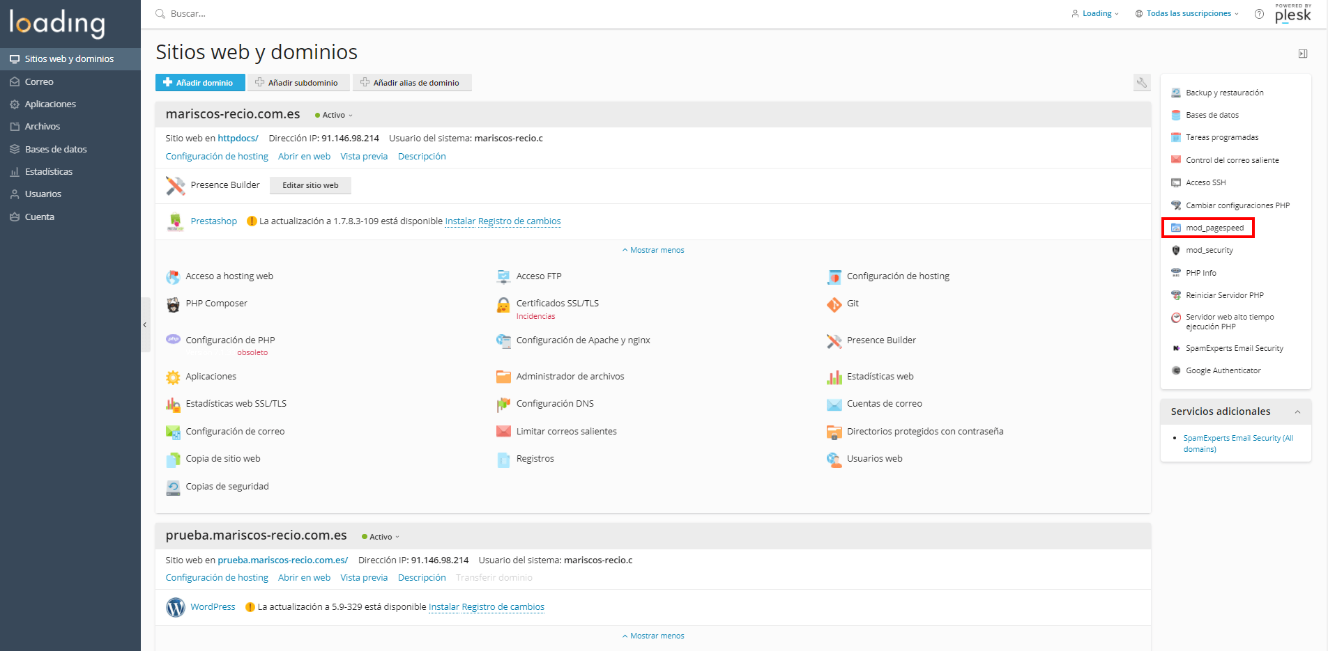
Task: Go to Correo in sidebar
Action: tap(39, 81)
